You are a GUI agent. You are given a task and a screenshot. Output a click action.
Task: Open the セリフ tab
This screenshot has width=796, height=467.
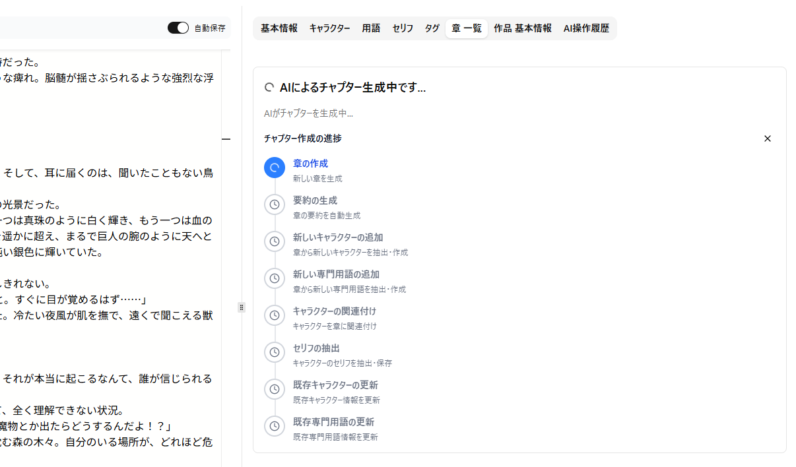pyautogui.click(x=403, y=28)
